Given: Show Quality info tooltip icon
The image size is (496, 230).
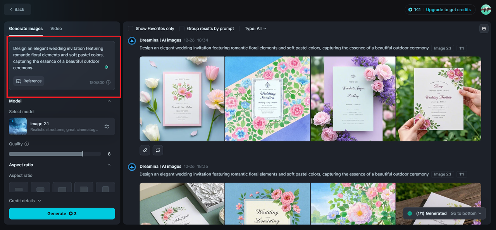Looking at the screenshot, I should click(x=27, y=144).
